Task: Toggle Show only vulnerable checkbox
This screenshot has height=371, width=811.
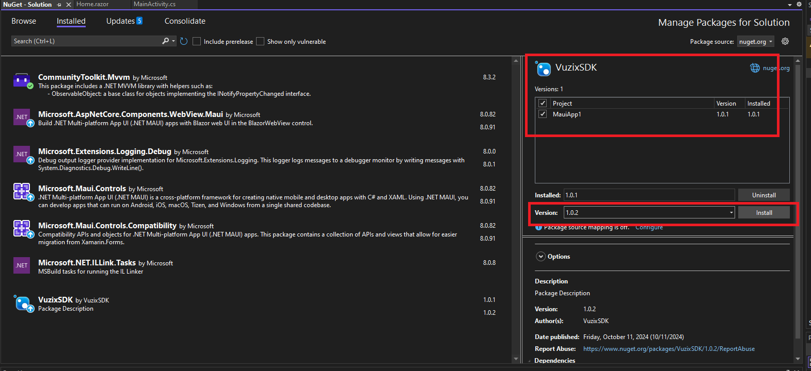Action: pos(260,41)
